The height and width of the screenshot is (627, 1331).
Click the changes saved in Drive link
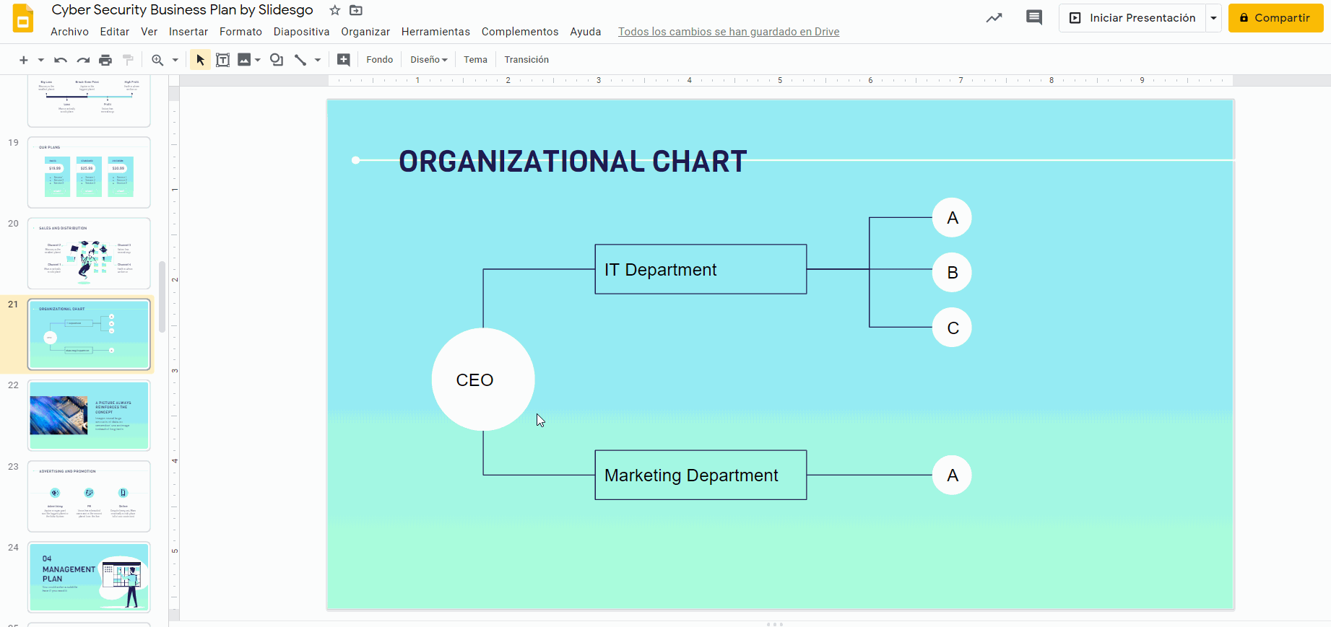pos(729,32)
